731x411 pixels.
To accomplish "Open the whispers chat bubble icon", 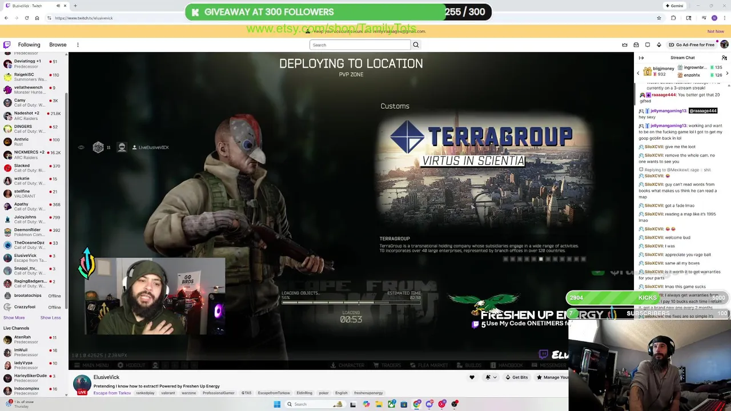I will 648,45.
